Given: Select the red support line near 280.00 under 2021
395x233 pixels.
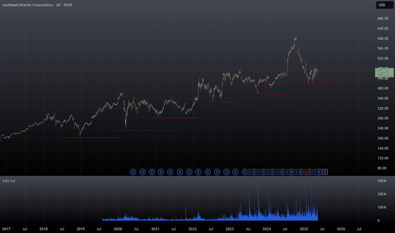Looking at the screenshot, I should click(180, 118).
